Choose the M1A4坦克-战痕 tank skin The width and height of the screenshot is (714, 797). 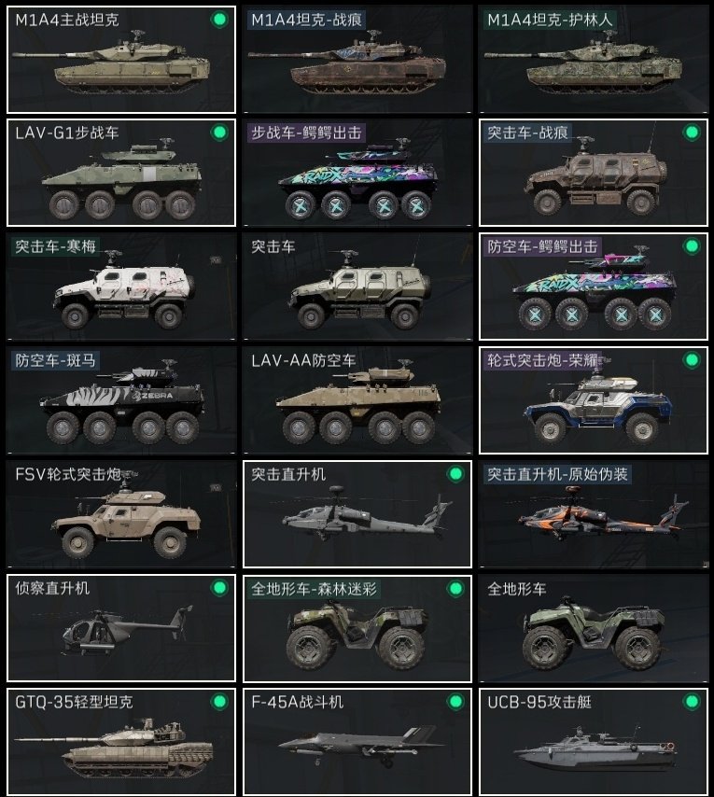[357, 60]
